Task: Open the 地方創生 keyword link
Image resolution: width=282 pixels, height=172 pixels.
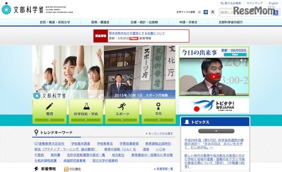Action: tap(118, 155)
